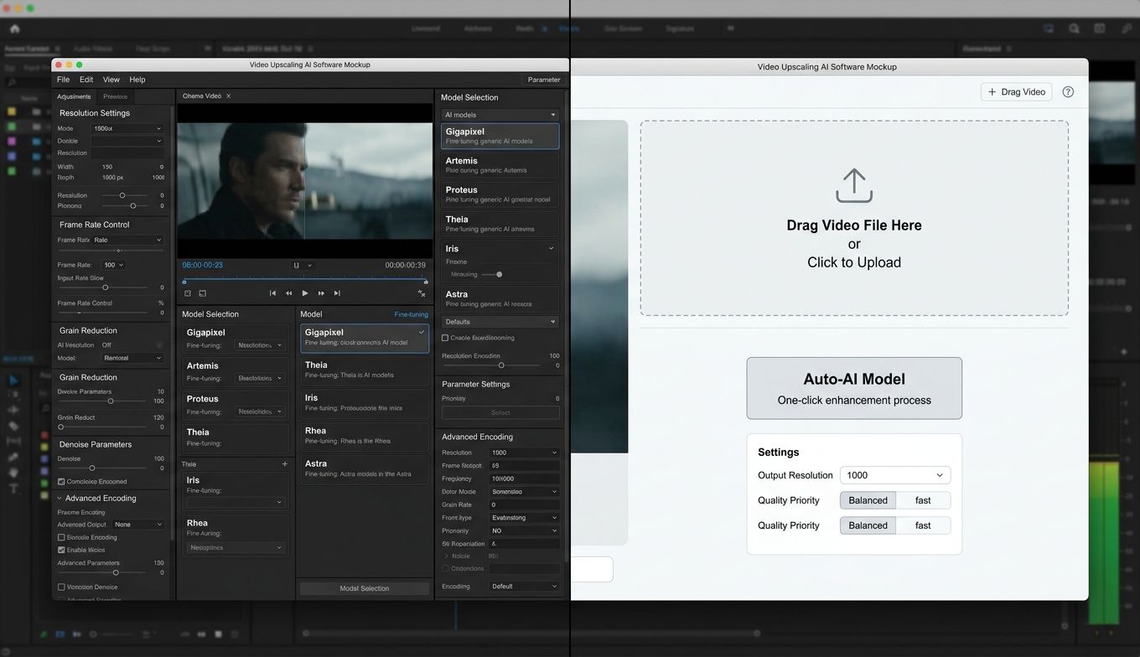This screenshot has width=1140, height=657.
Task: Open the Frame Rate Ratio dropdown
Action: (x=127, y=240)
